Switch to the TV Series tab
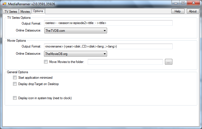This screenshot has height=129, width=202. 11,12
